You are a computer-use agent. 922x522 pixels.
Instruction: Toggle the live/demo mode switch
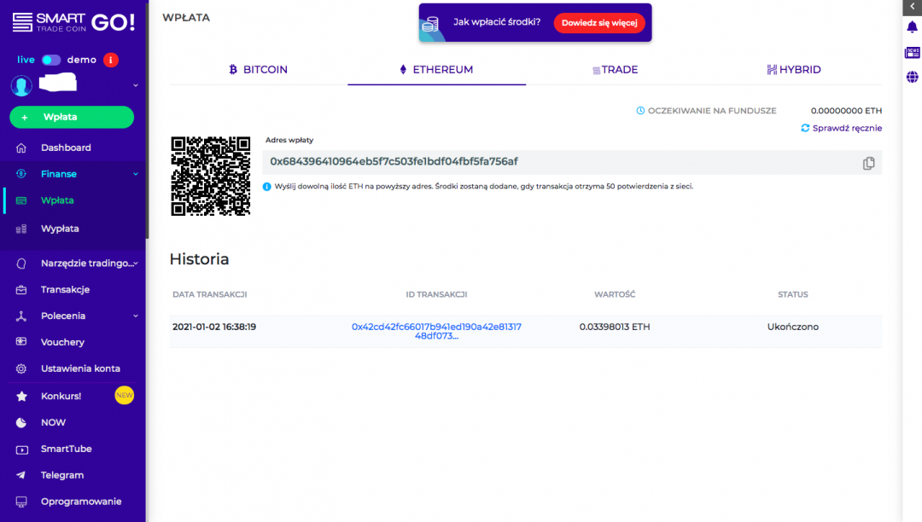click(x=51, y=60)
